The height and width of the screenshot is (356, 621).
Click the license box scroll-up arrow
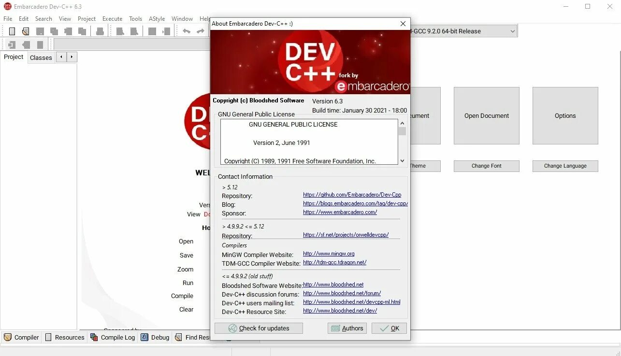pos(402,123)
